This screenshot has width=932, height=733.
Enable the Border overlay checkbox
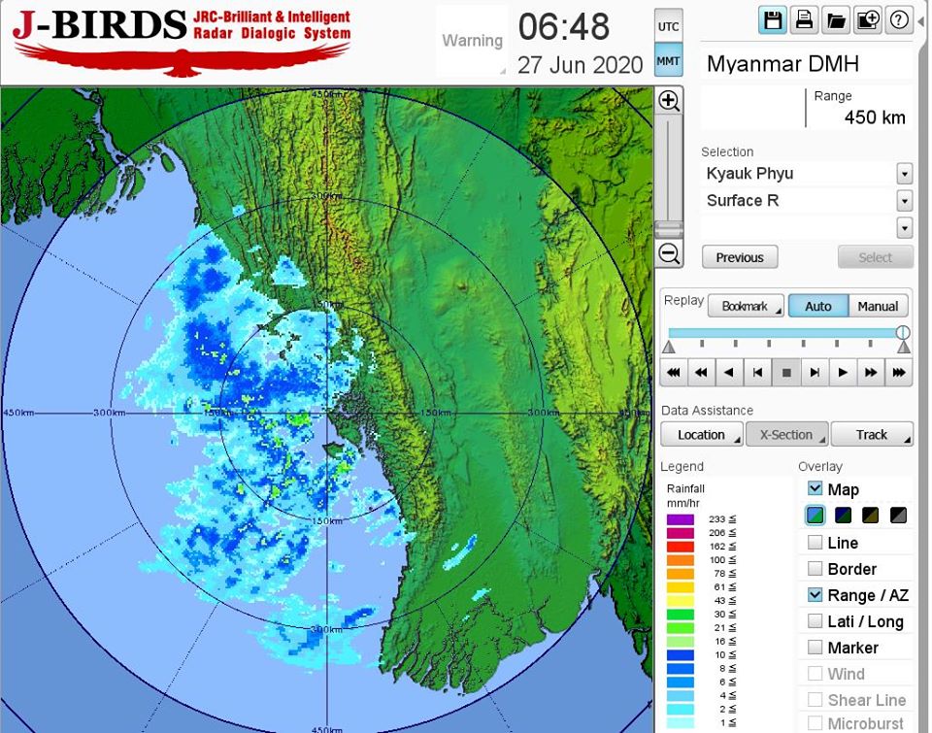click(815, 569)
